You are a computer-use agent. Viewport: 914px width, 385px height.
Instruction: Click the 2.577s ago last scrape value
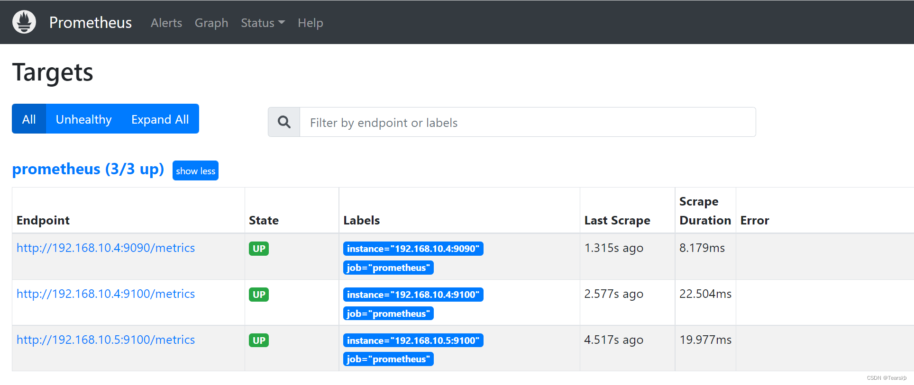[x=614, y=294]
